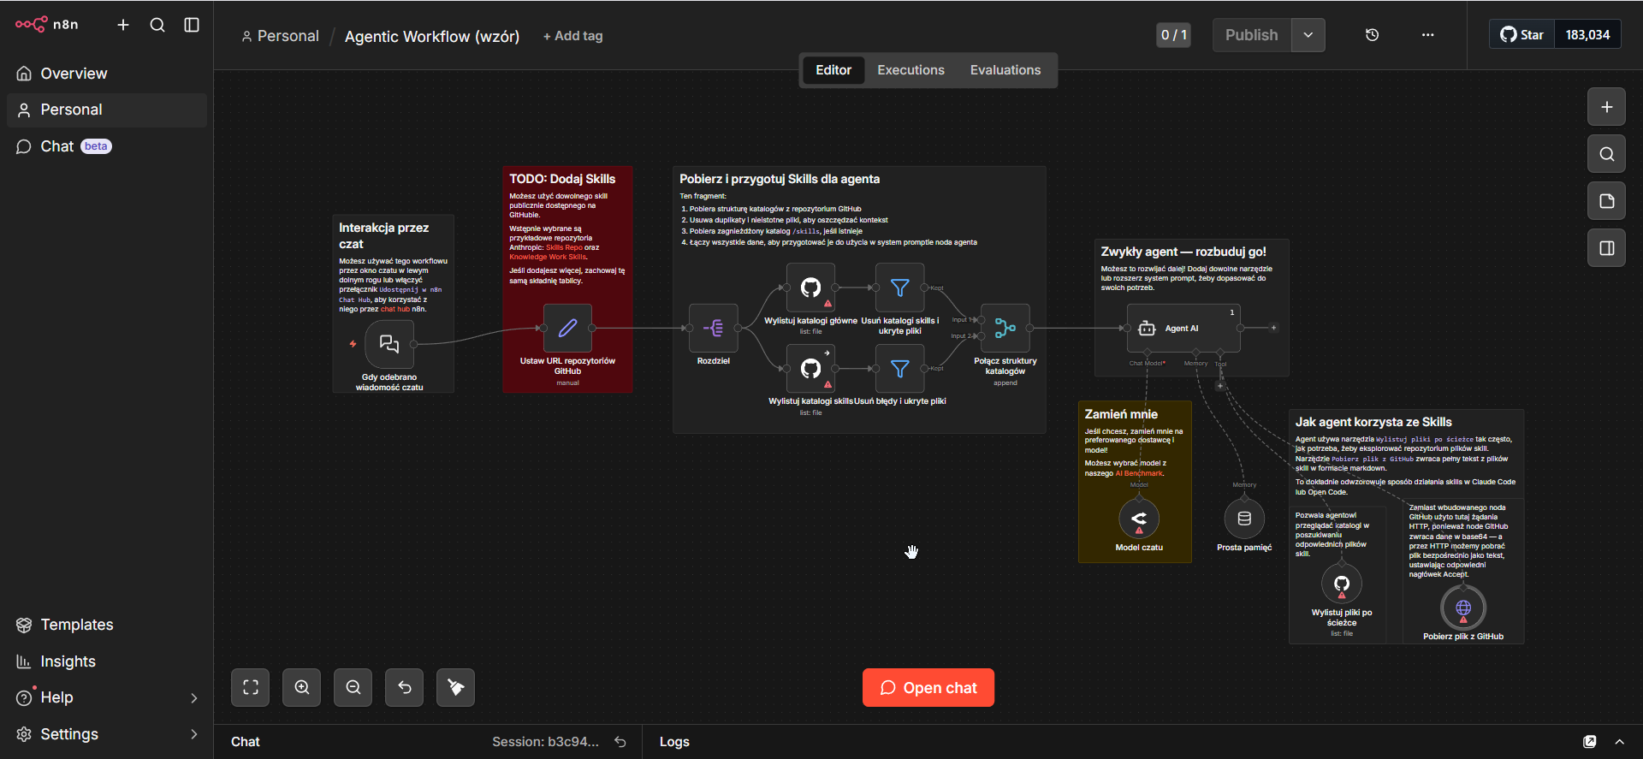Collapse the sidebar with the panel icon

pos(192,25)
